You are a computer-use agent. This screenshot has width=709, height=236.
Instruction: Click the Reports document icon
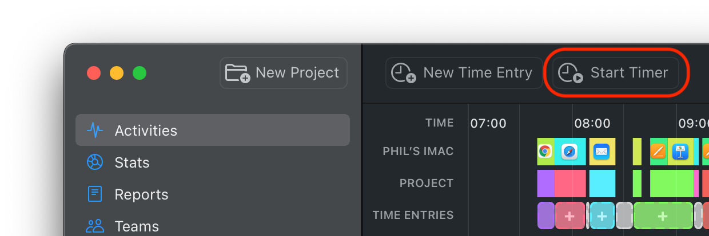[x=94, y=194]
